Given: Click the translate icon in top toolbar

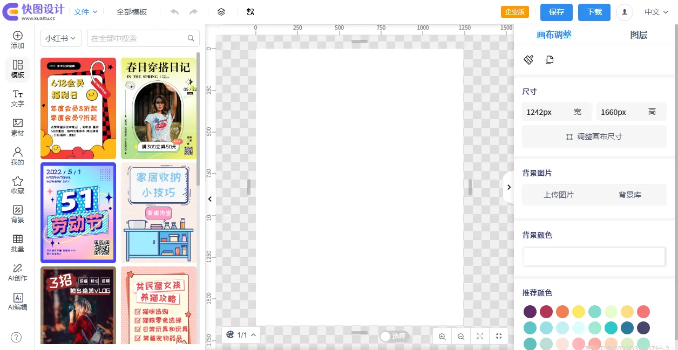Looking at the screenshot, I should pyautogui.click(x=250, y=12).
